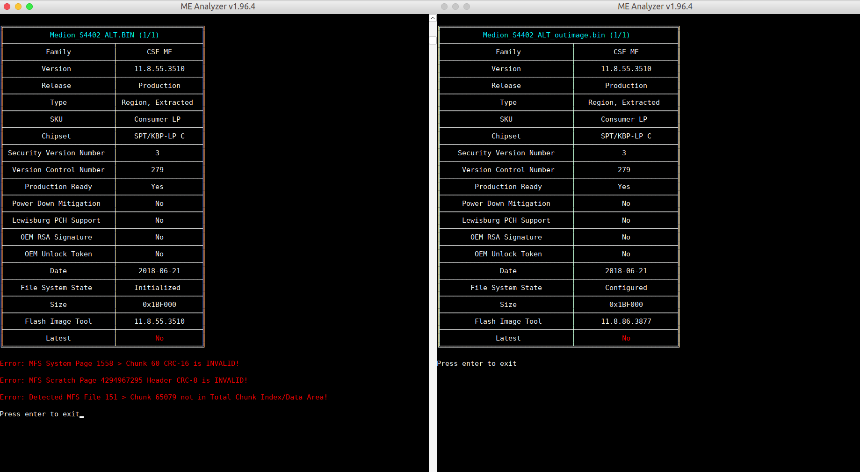This screenshot has height=472, width=860.
Task: Close the window showing Medion_S4402_ALT.BIN
Action: point(7,7)
